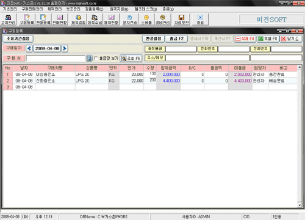Open the 구매판매관리 menu

(32, 9)
